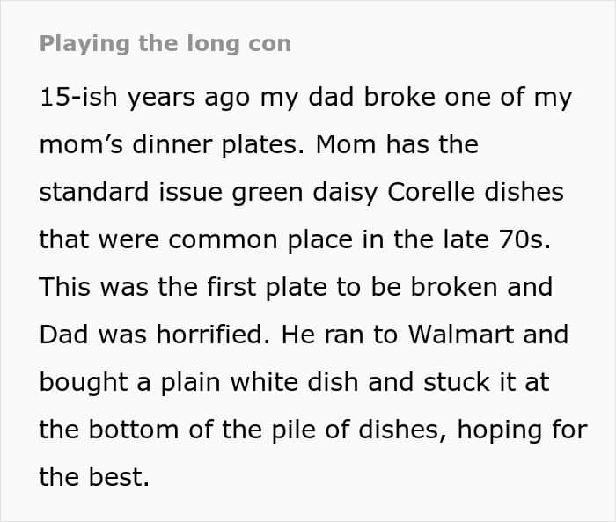Click the word 'white' in 'plain white dish'
This screenshot has height=522, width=616.
264,382
